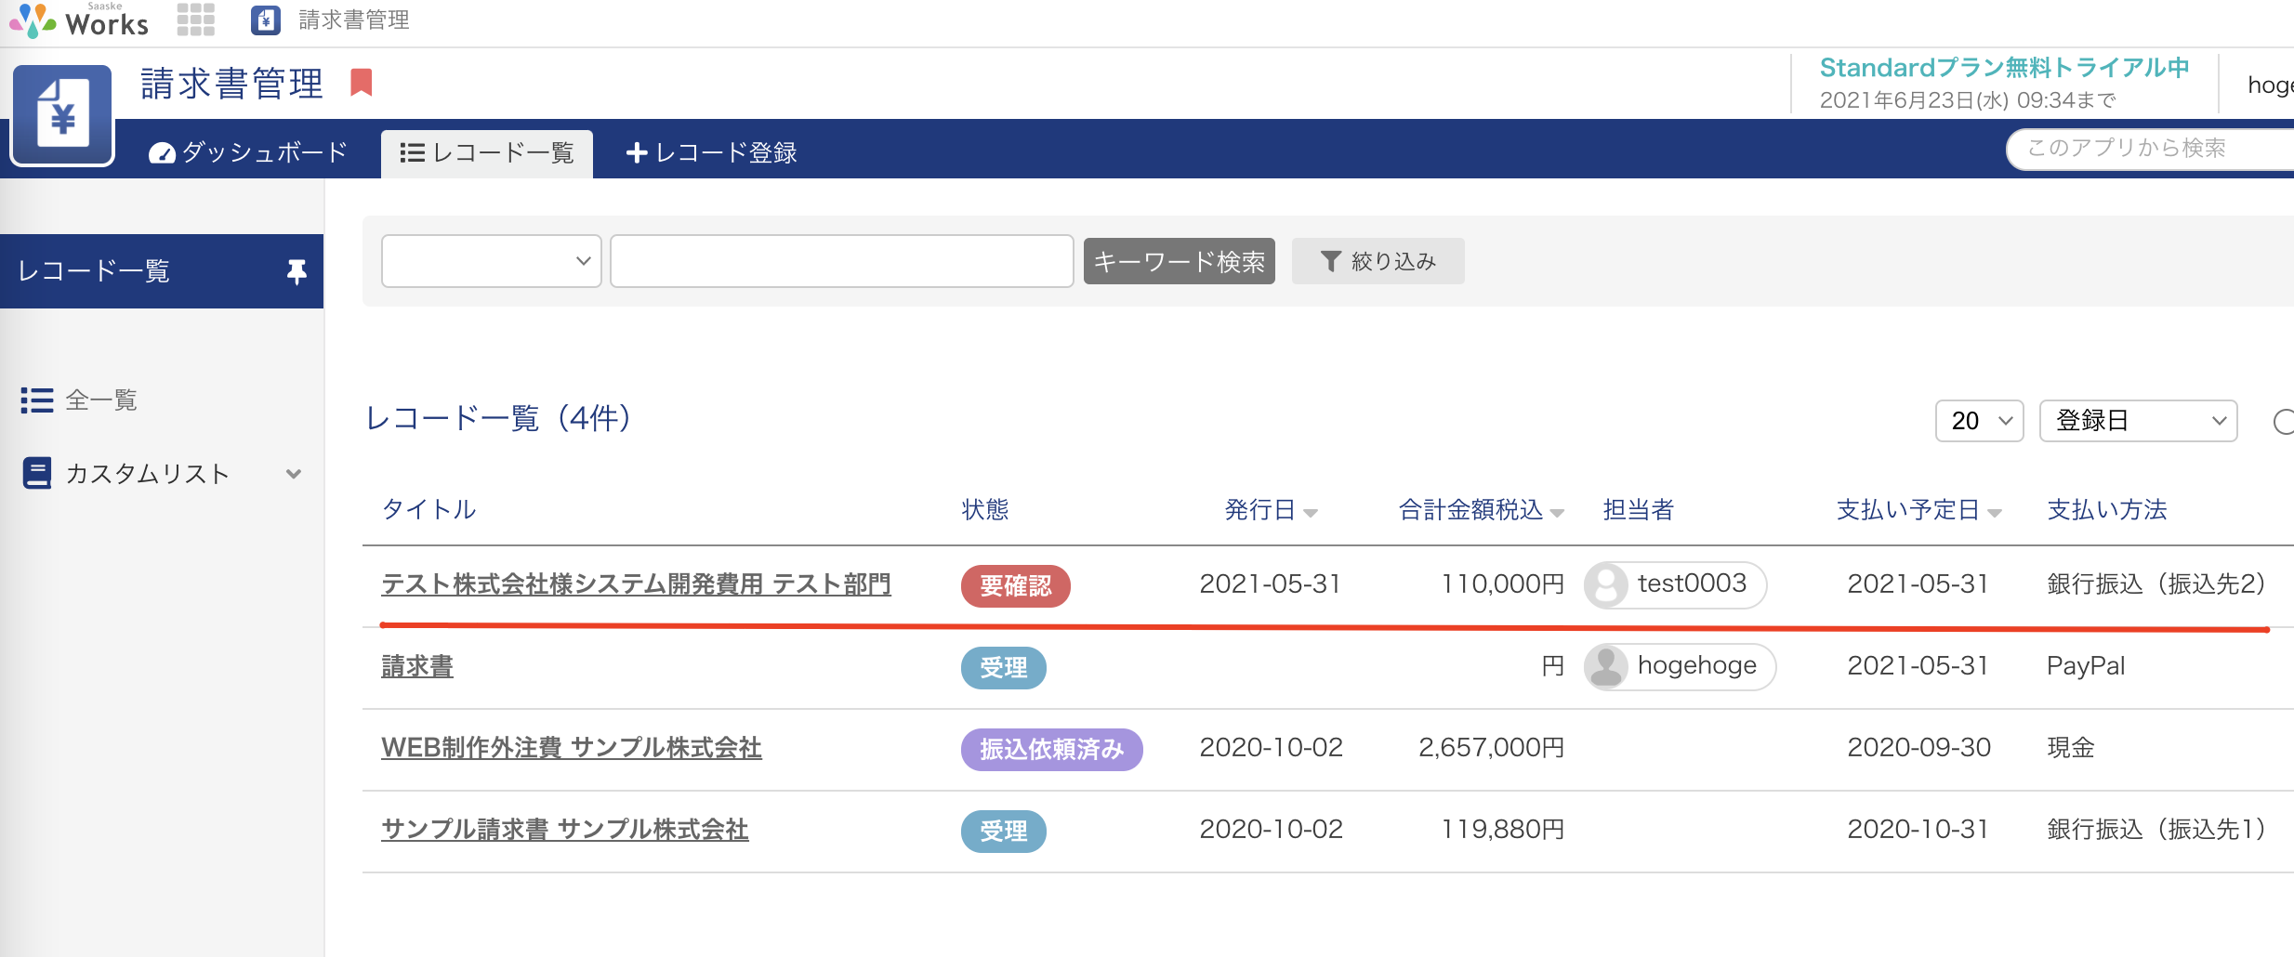This screenshot has height=957, width=2294.
Task: Click the 119,880円 amount cell
Action: click(x=1502, y=830)
